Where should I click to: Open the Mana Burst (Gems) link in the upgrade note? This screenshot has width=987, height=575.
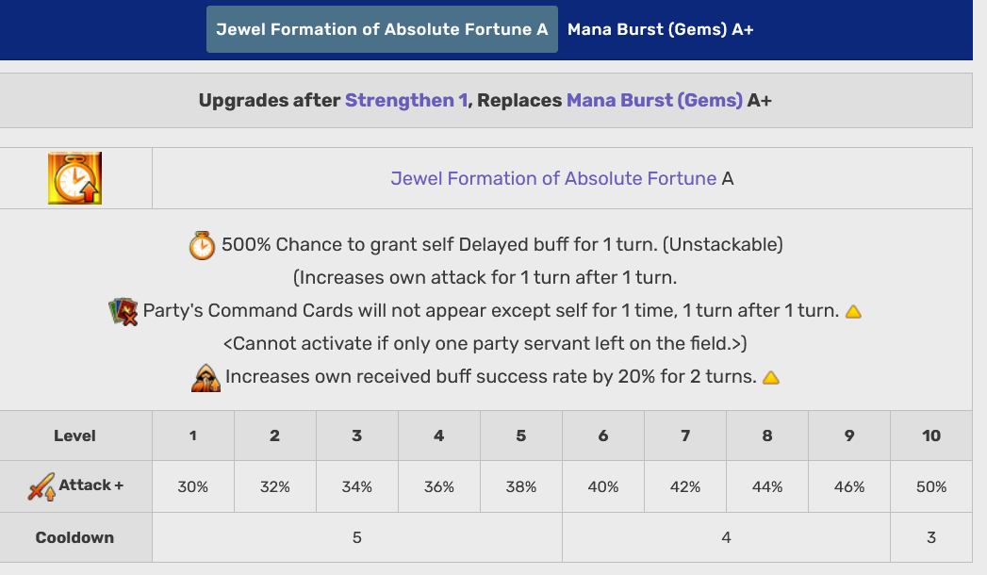[x=654, y=100]
